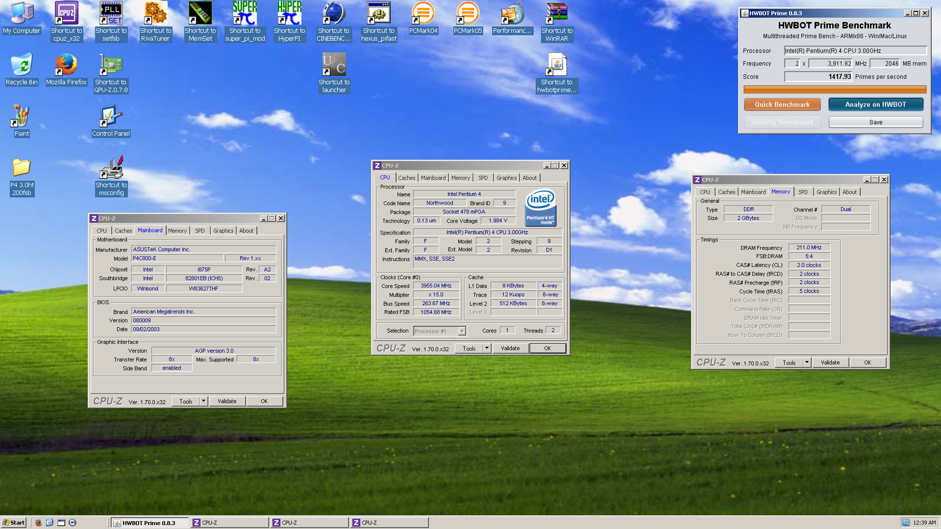This screenshot has height=529, width=941.
Task: Open Tools dropdown arrow in Mainboard CPU-Z
Action: tap(203, 401)
